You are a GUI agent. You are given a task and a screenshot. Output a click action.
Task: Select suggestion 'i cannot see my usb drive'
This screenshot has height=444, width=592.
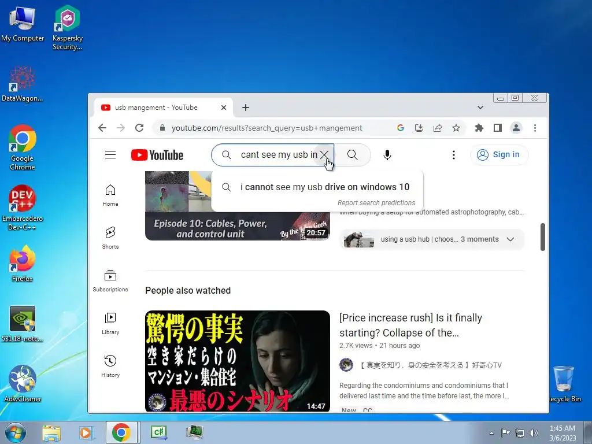317,187
